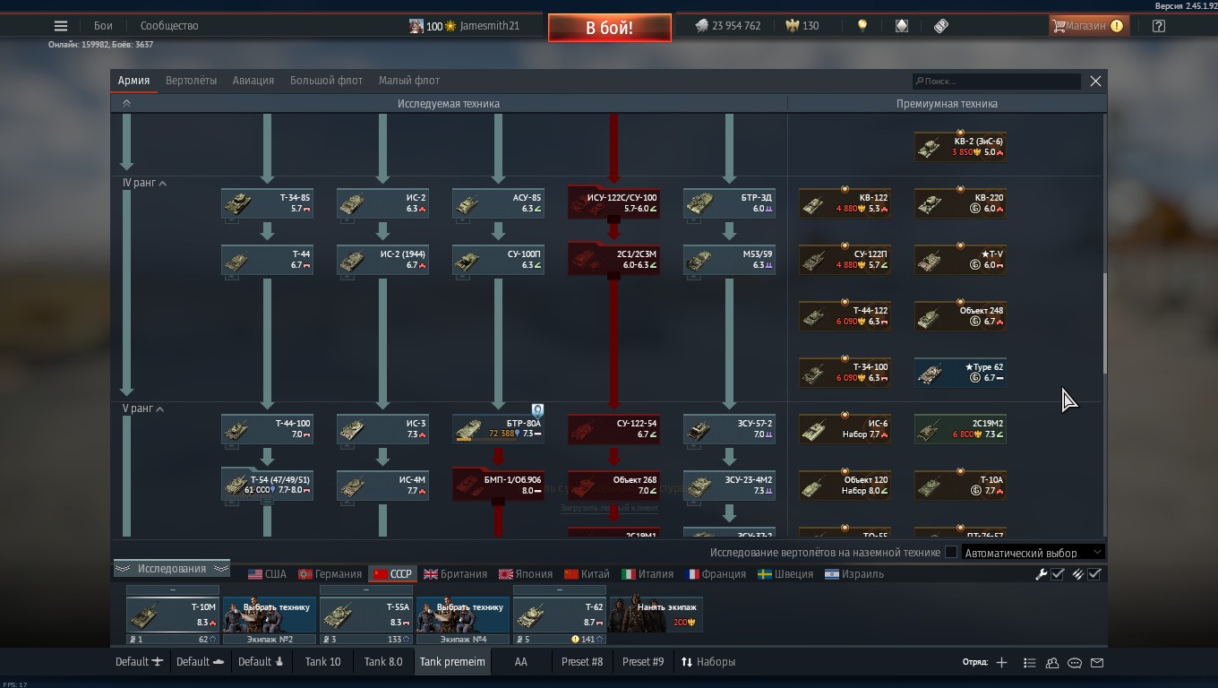The width and height of the screenshot is (1218, 688).
Task: Select the AA preset tab
Action: pyautogui.click(x=520, y=662)
